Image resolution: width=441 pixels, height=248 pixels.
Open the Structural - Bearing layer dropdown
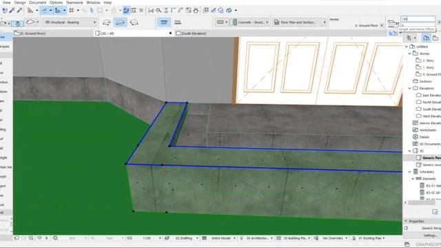(70, 22)
